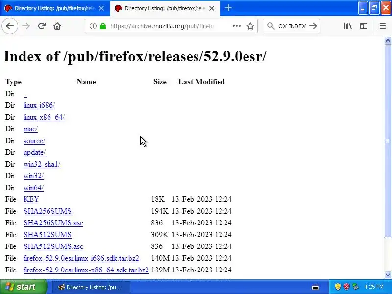
Task: Open the hamburger application menu
Action: [383, 26]
